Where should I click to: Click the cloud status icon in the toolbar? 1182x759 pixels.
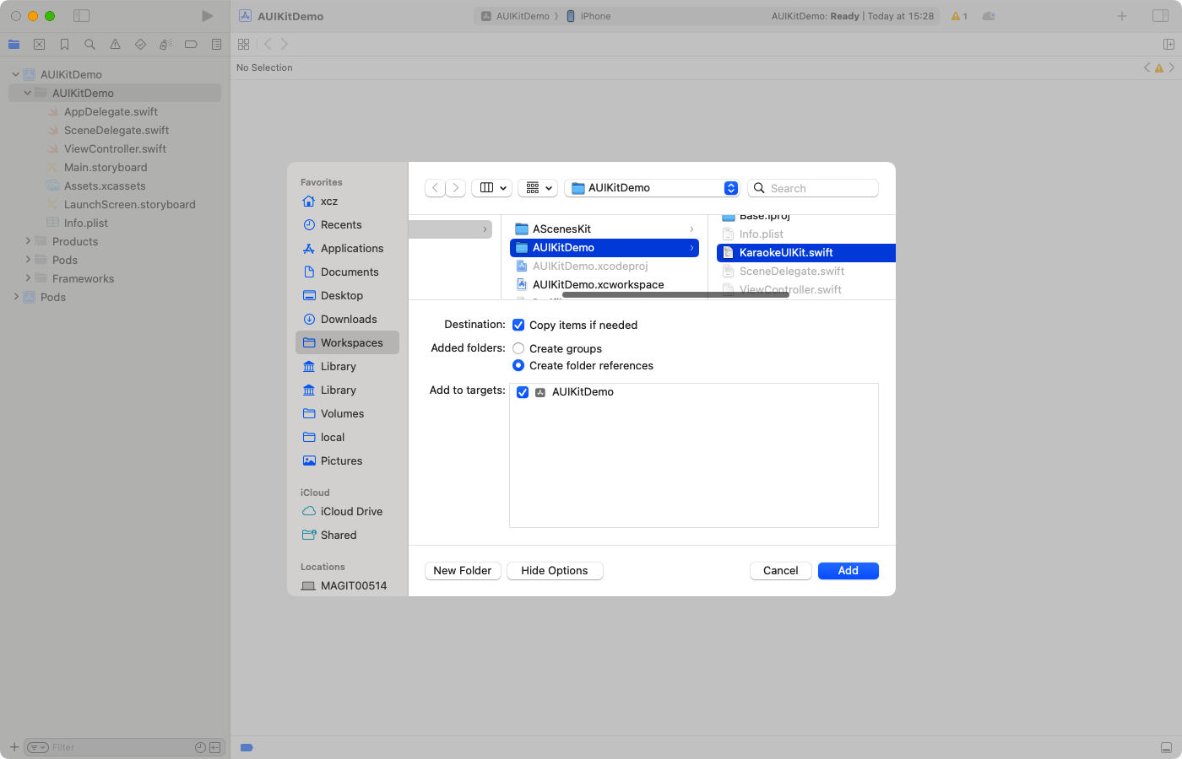click(989, 16)
